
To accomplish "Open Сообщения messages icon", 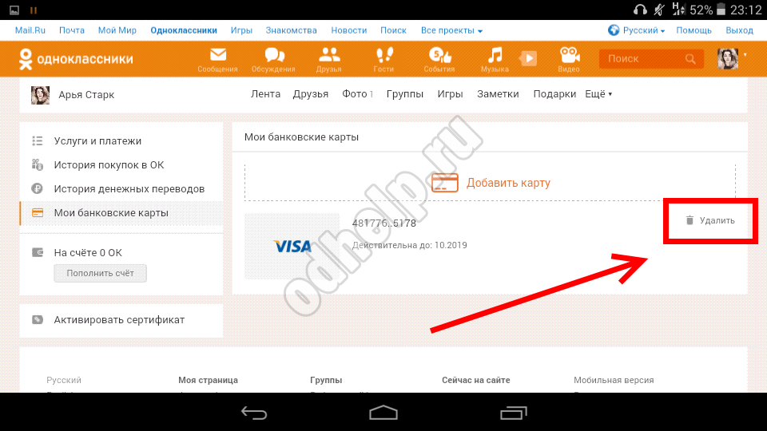I will point(217,60).
